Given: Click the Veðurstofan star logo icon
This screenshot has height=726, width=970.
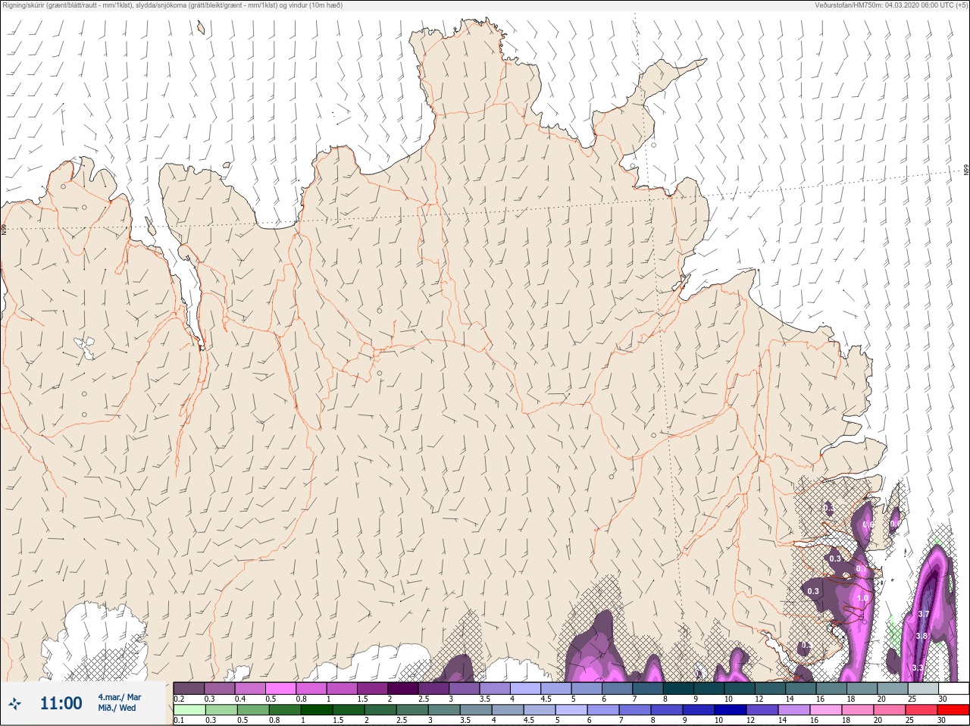Looking at the screenshot, I should click(x=15, y=704).
